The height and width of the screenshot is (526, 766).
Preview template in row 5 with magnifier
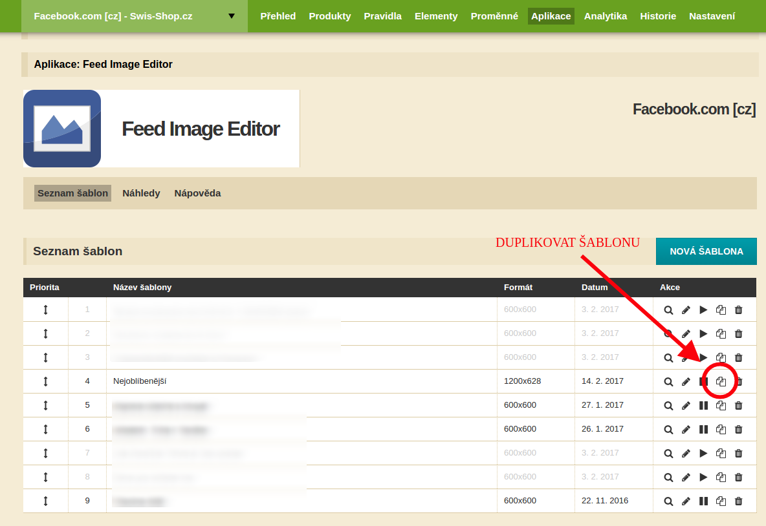668,405
